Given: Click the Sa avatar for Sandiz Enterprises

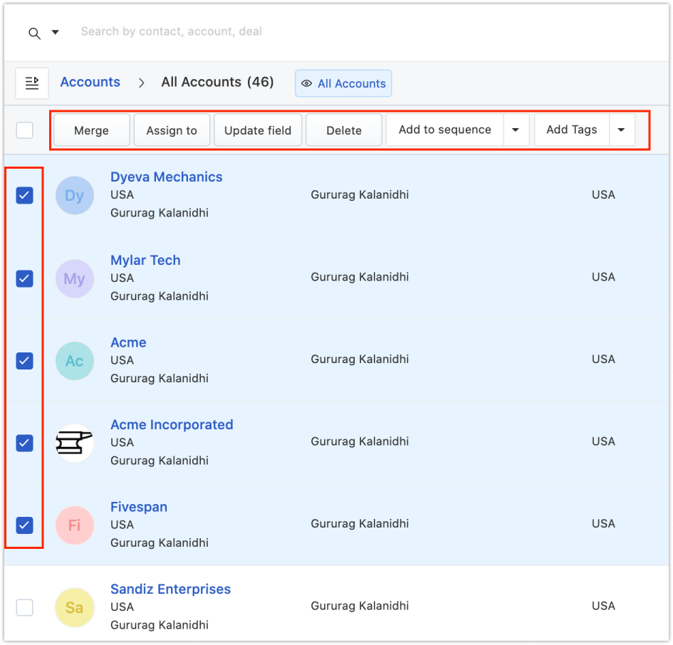Looking at the screenshot, I should [75, 607].
